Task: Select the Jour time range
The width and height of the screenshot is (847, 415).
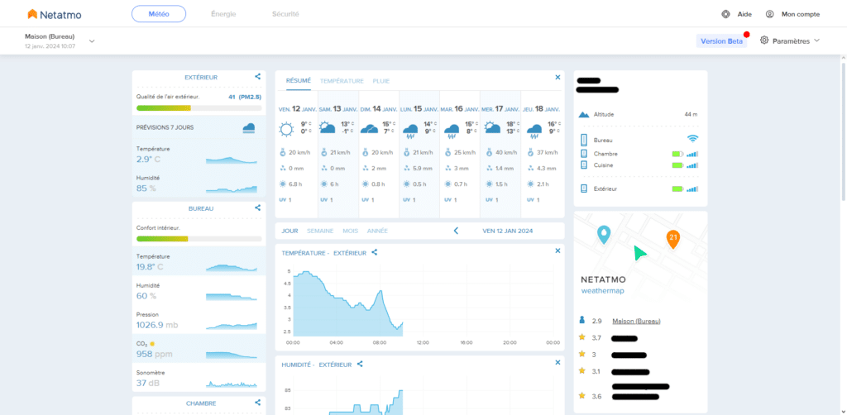Action: point(290,231)
